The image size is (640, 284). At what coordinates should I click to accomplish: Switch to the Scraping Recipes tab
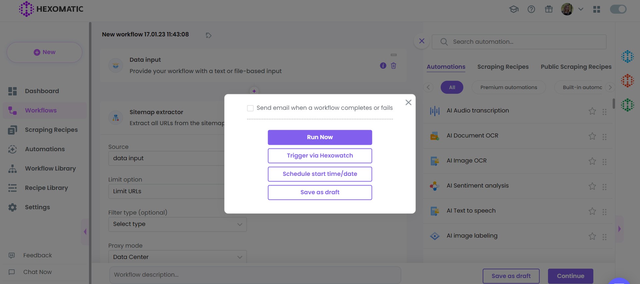coord(503,67)
